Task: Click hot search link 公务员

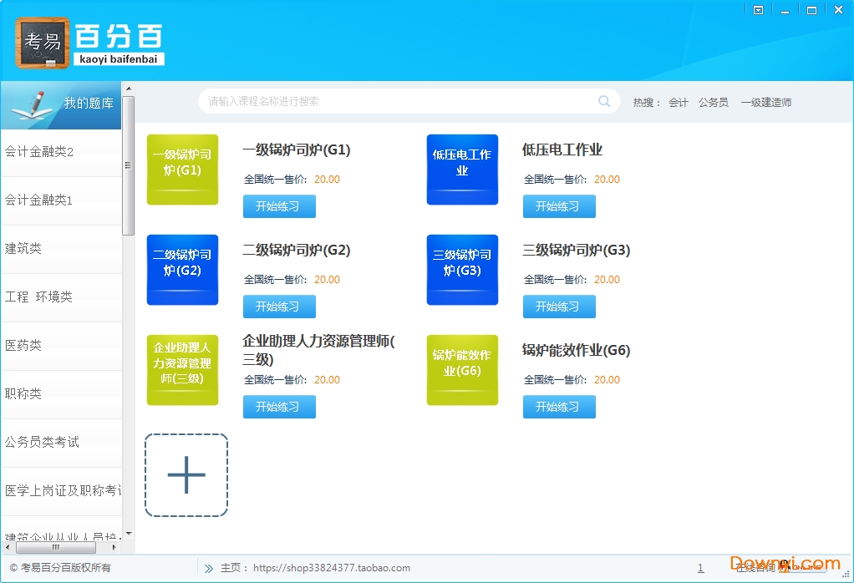Action: tap(713, 103)
